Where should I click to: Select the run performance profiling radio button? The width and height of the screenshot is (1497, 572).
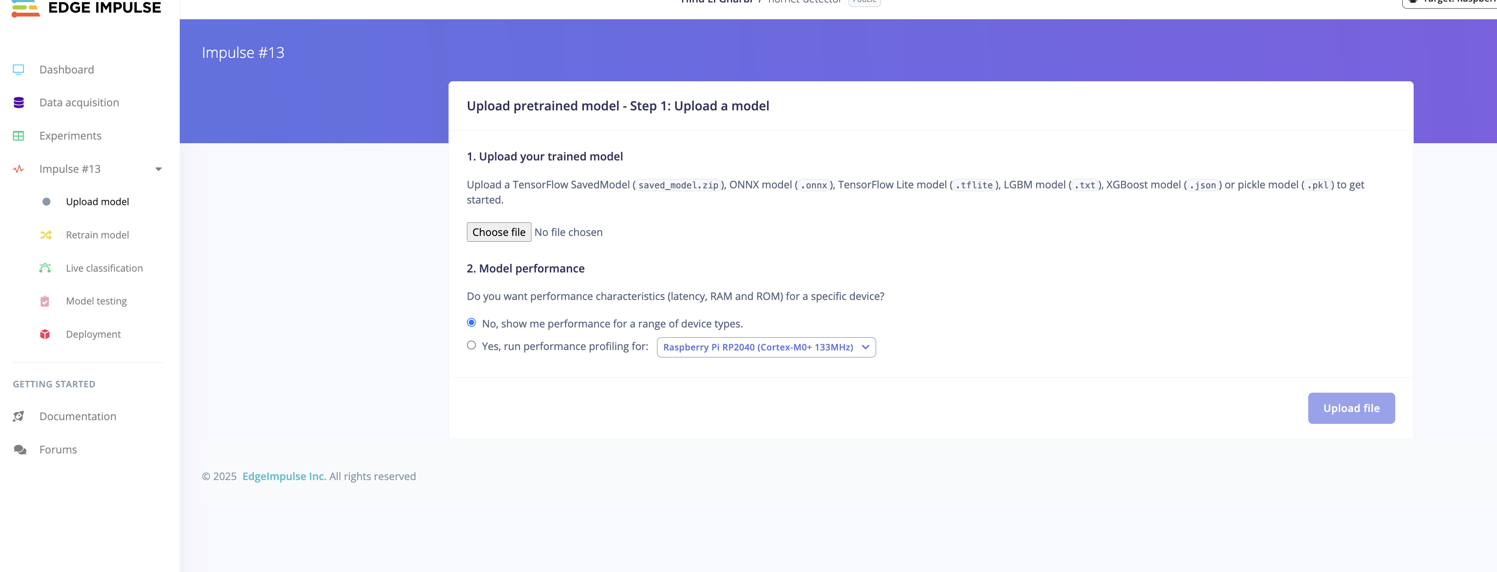coord(471,345)
